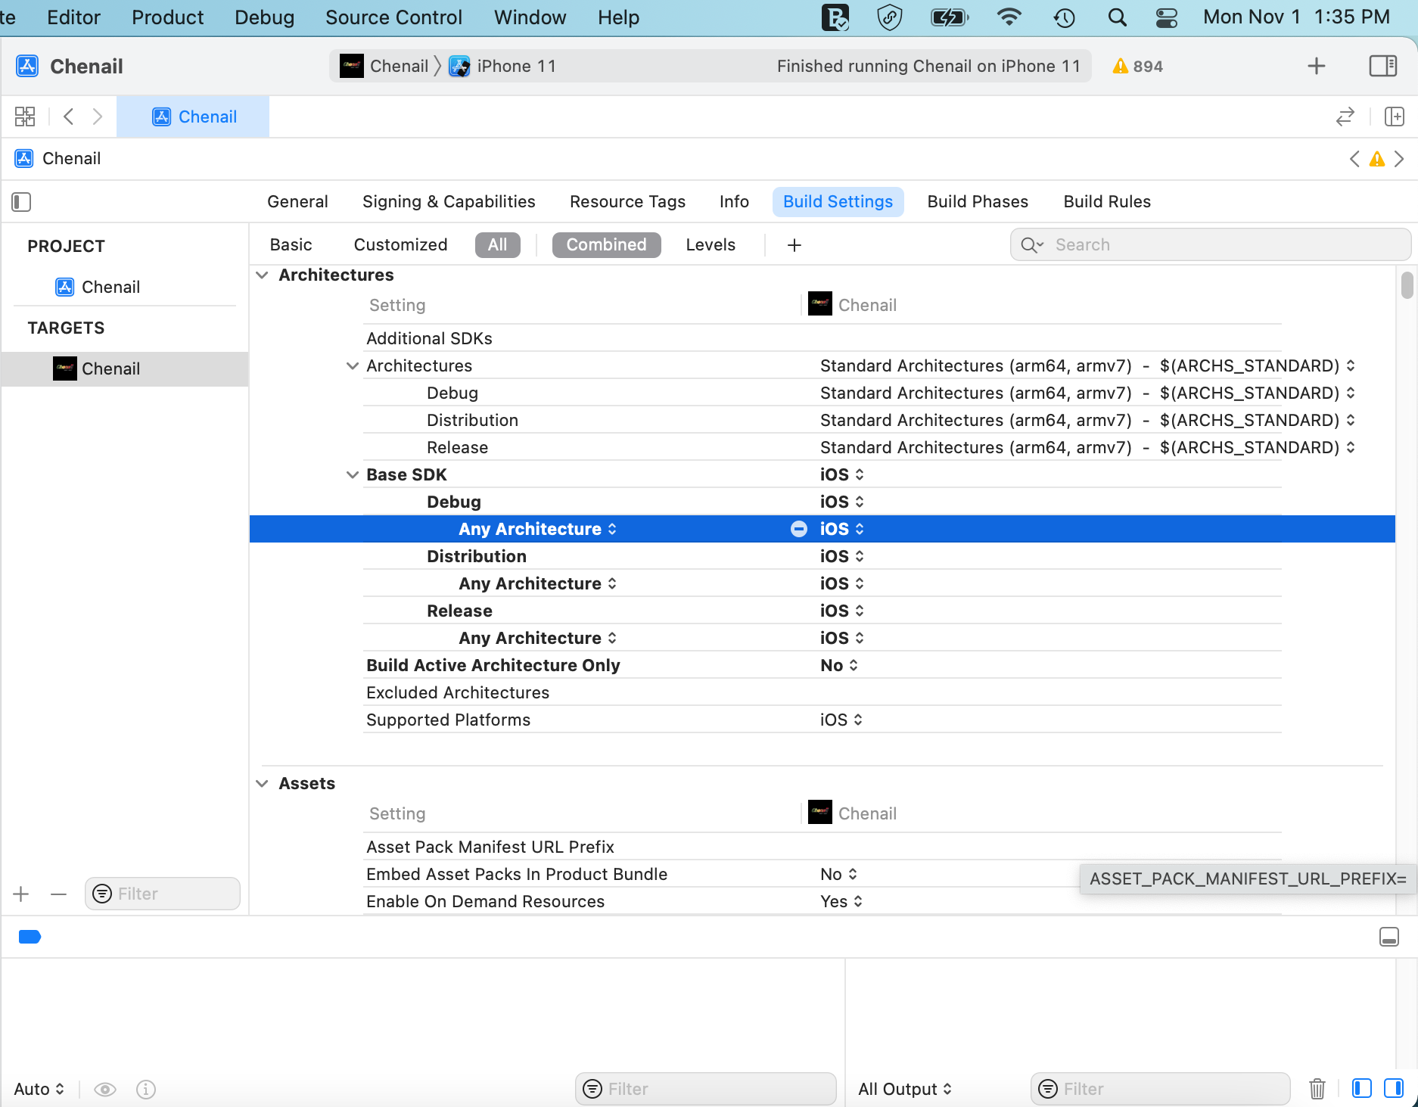Clear the console with the trash icon

pyautogui.click(x=1317, y=1089)
